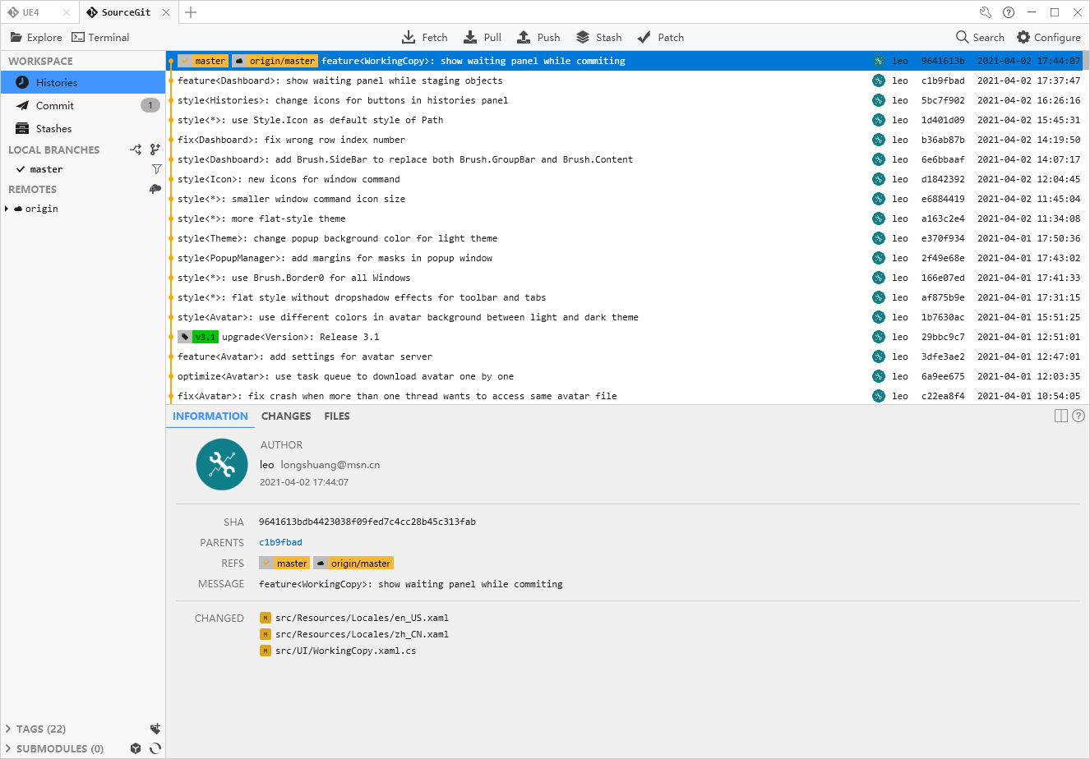This screenshot has width=1090, height=759.
Task: Click the git-flow icon beside Local Branches
Action: 136,149
